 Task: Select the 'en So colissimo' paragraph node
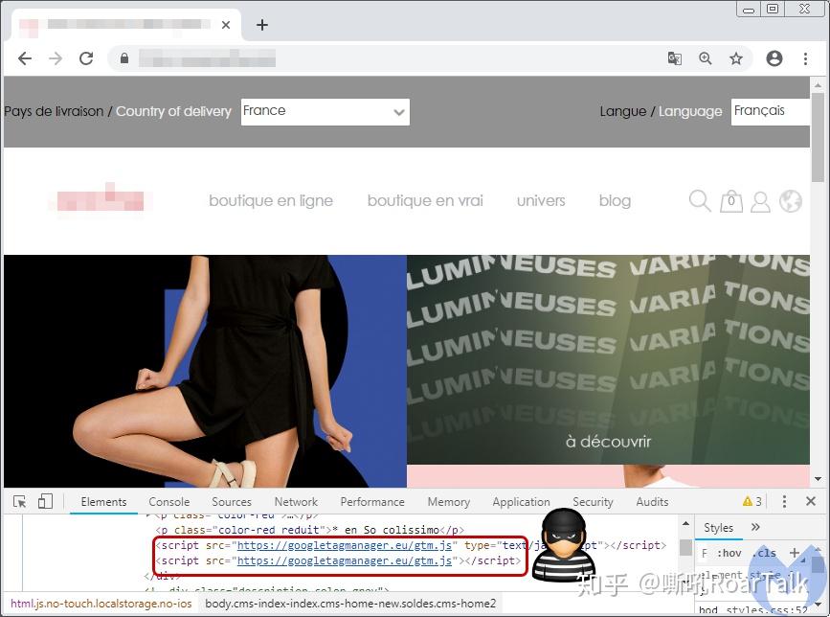coord(309,530)
